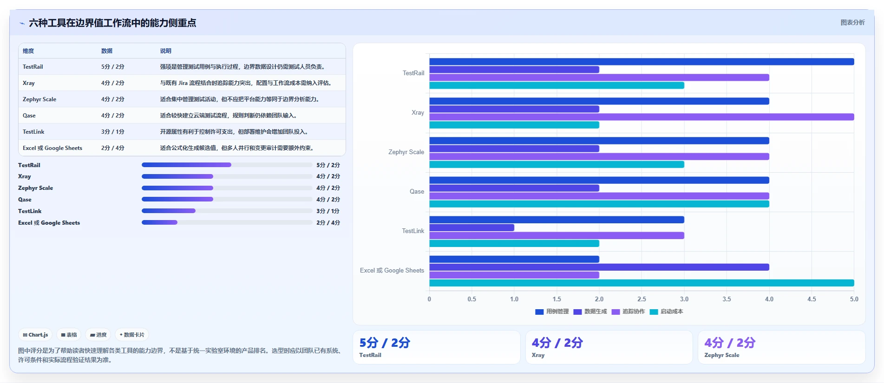Click description starting 与既有 Jira 流程
Viewport: 884px width, 383px height.
[x=246, y=83]
